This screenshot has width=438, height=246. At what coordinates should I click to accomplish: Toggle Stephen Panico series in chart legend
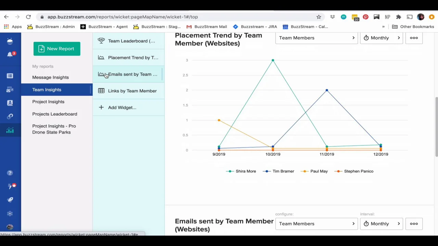coord(354,171)
